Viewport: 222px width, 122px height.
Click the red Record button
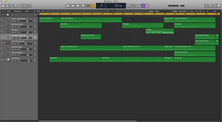pos(88,6)
